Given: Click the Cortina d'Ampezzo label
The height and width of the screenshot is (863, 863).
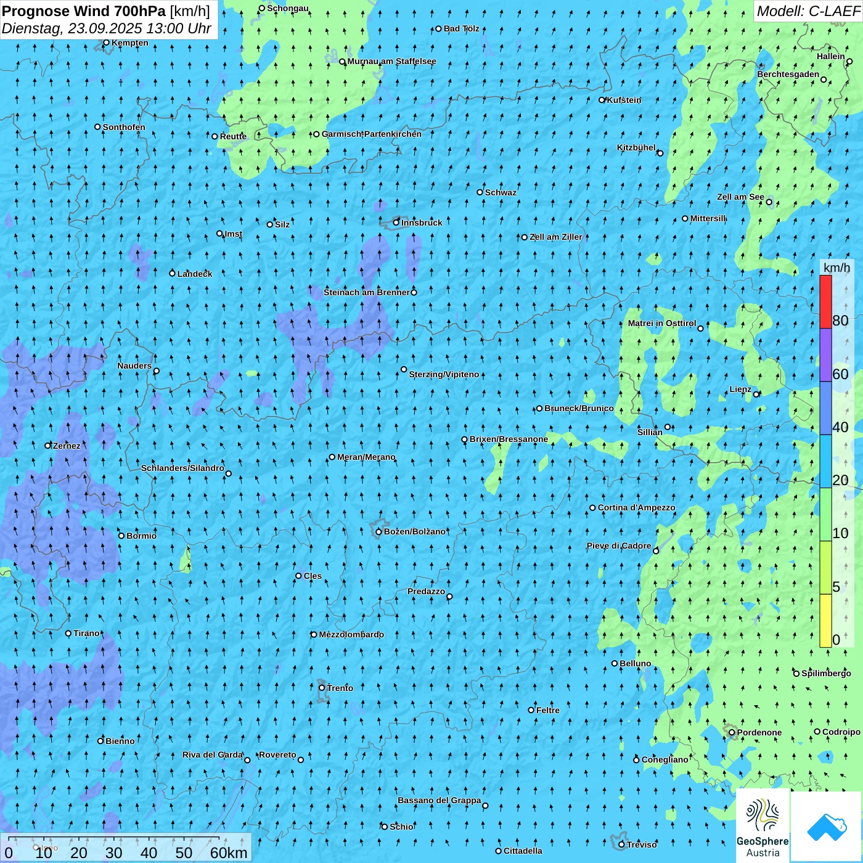Looking at the screenshot, I should coord(636,507).
